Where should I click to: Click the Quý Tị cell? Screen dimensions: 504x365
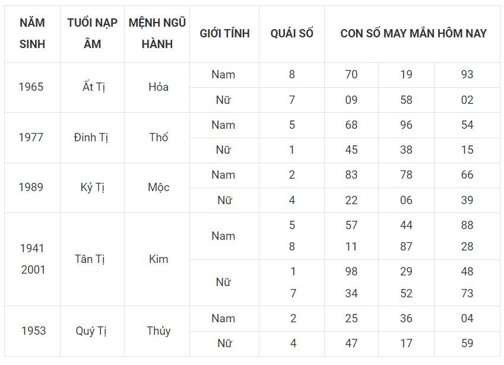click(x=92, y=331)
